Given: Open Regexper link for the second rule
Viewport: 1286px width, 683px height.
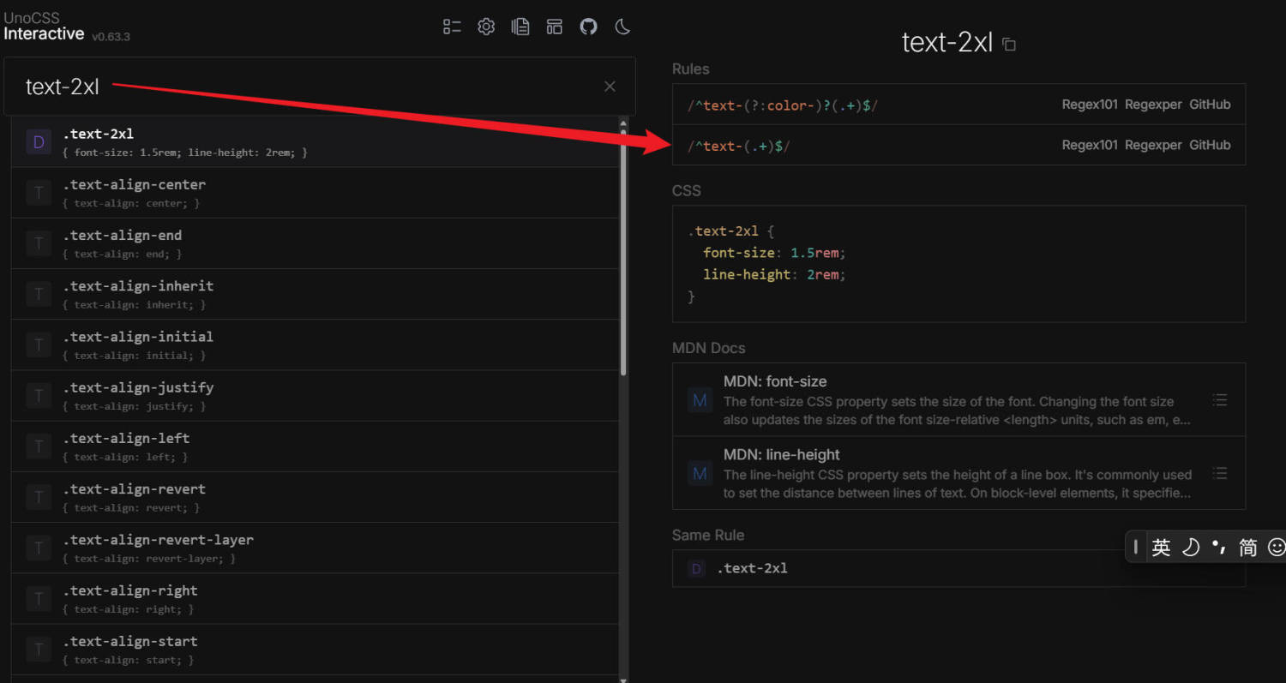Looking at the screenshot, I should (x=1153, y=146).
